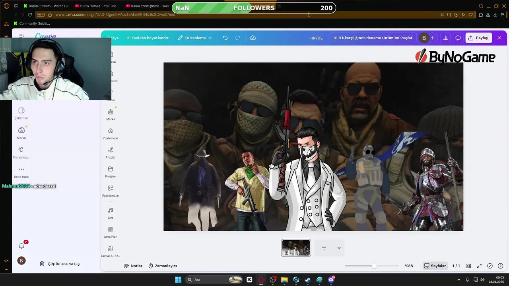
Task: Click the RRYDE design title
Action: point(317,38)
